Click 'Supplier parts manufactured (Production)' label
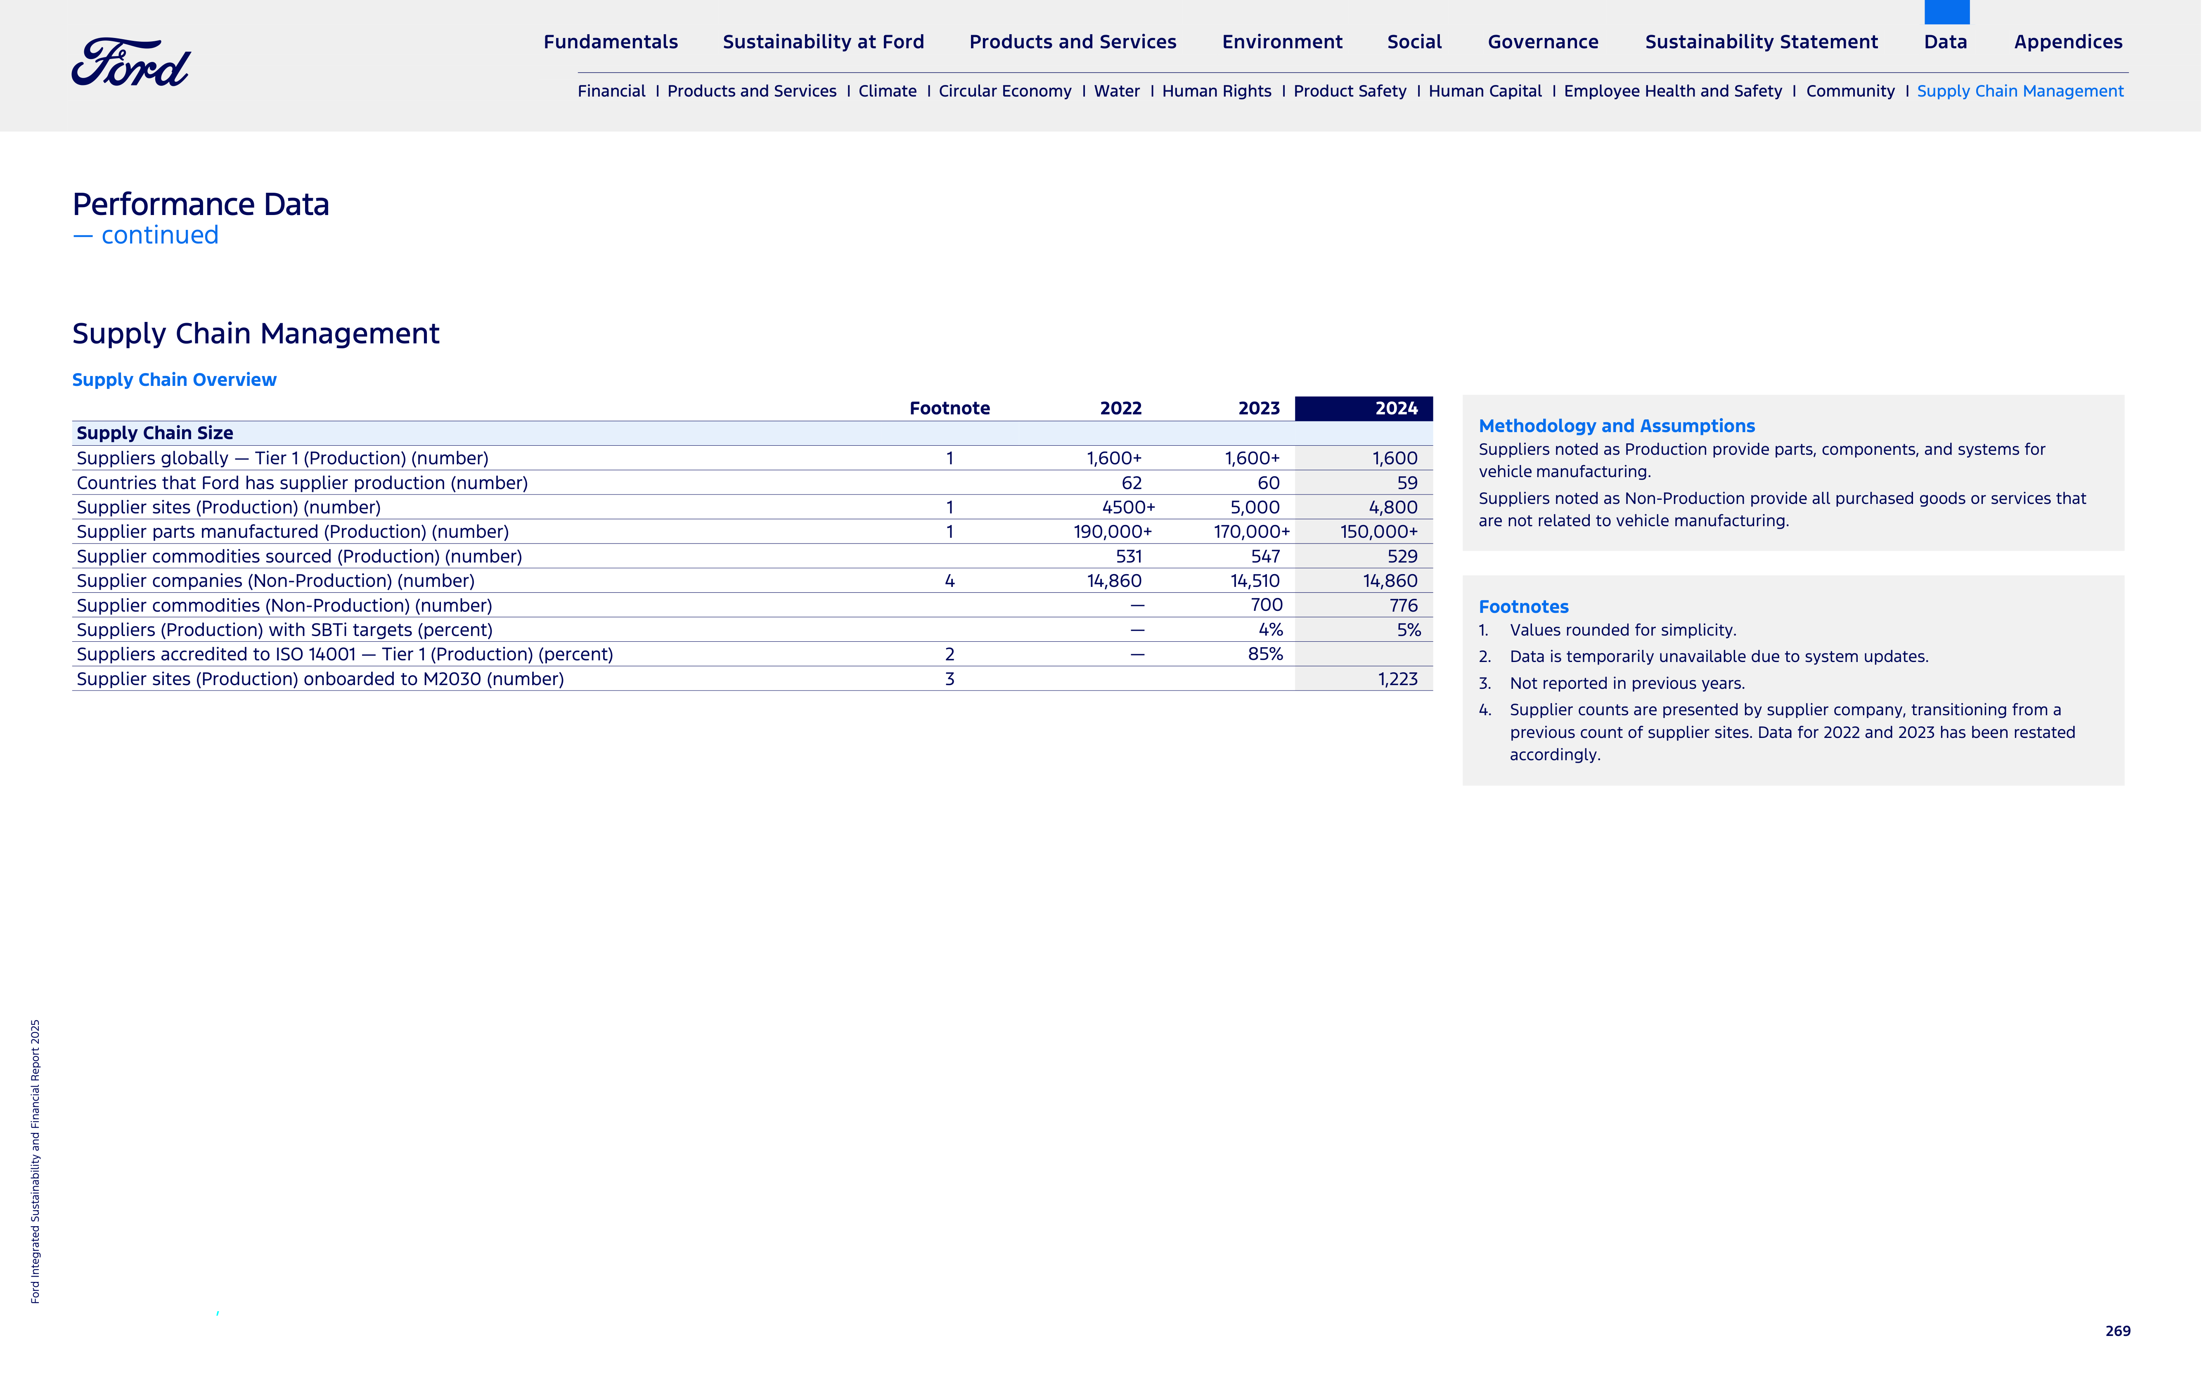 pyautogui.click(x=292, y=532)
